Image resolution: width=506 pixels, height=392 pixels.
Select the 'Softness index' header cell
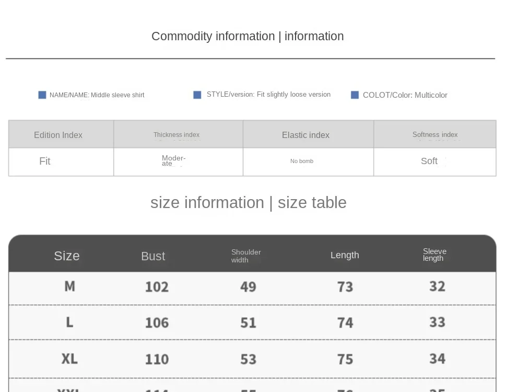(434, 135)
